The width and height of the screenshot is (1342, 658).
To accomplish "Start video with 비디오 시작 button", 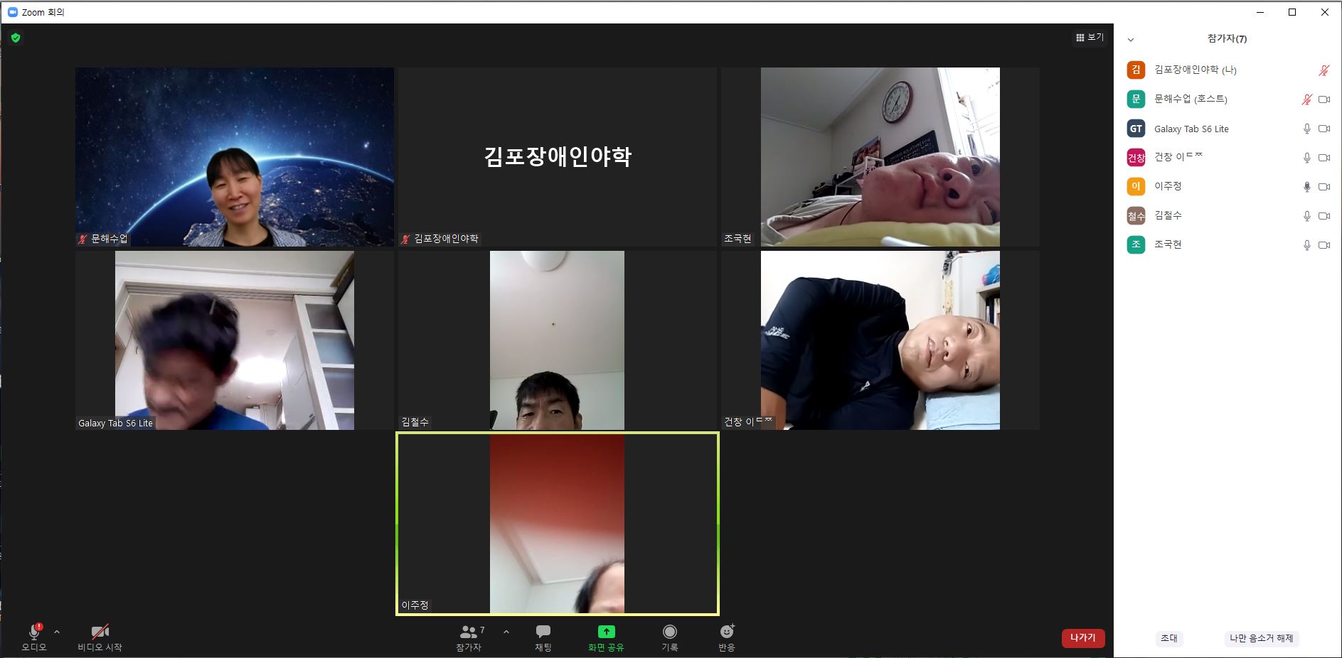I will [100, 637].
